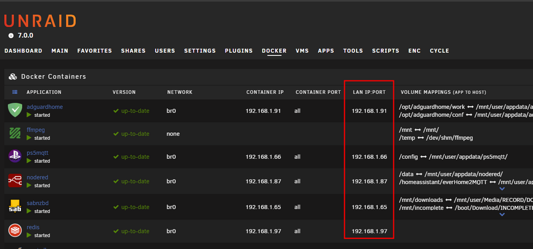Viewport: 533px width, 249px height.
Task: Expand sabnzbd volume mappings chevron
Action: click(x=502, y=215)
